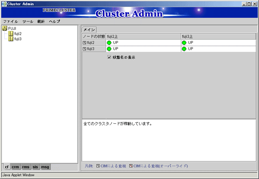Image resolution: width=259 pixels, height=179 pixels.
Task: Click the Cluster Admin title bar icon
Action: [x=4, y=4]
